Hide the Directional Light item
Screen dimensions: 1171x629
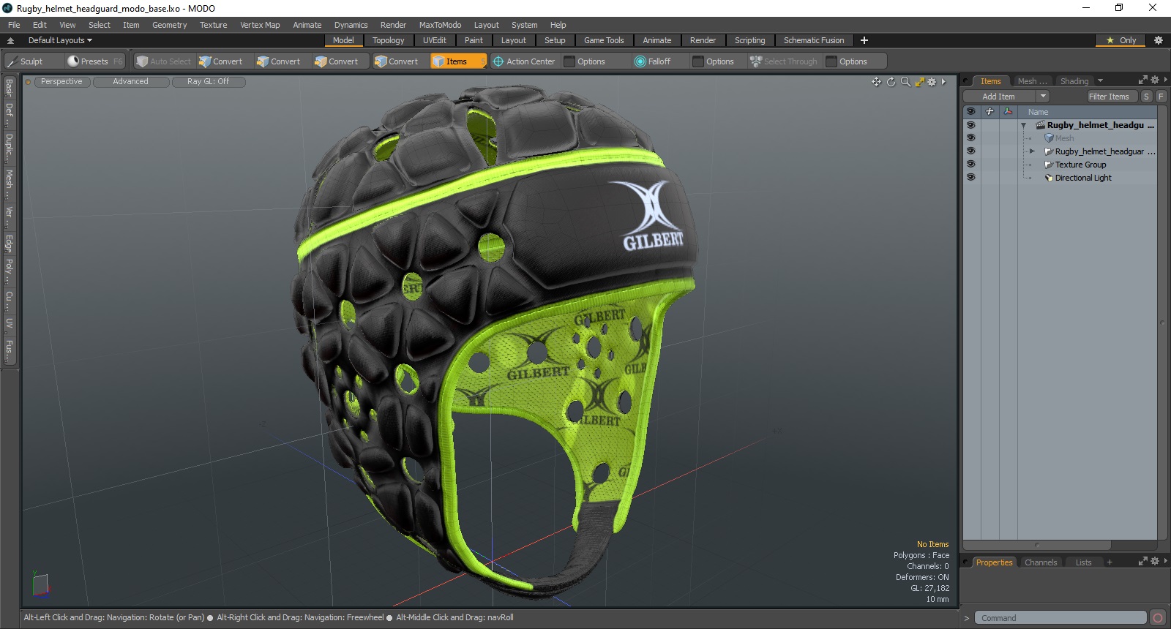click(970, 178)
